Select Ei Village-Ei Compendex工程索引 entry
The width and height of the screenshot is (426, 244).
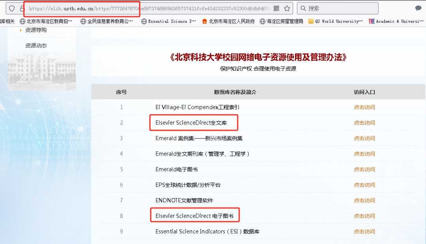[198, 107]
